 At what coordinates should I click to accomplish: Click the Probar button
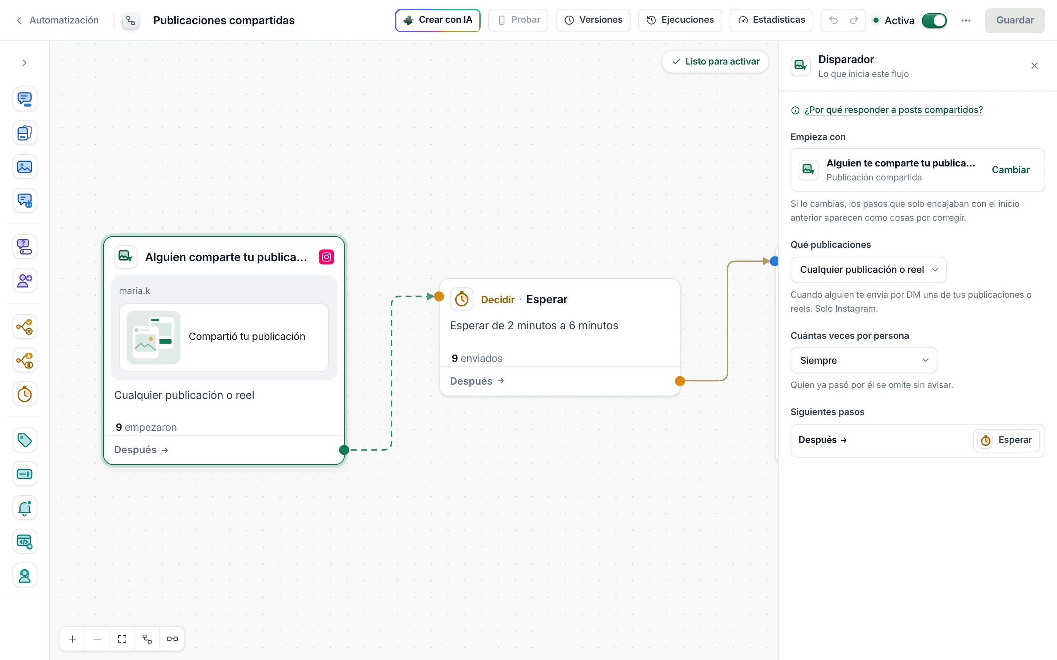[x=518, y=20]
